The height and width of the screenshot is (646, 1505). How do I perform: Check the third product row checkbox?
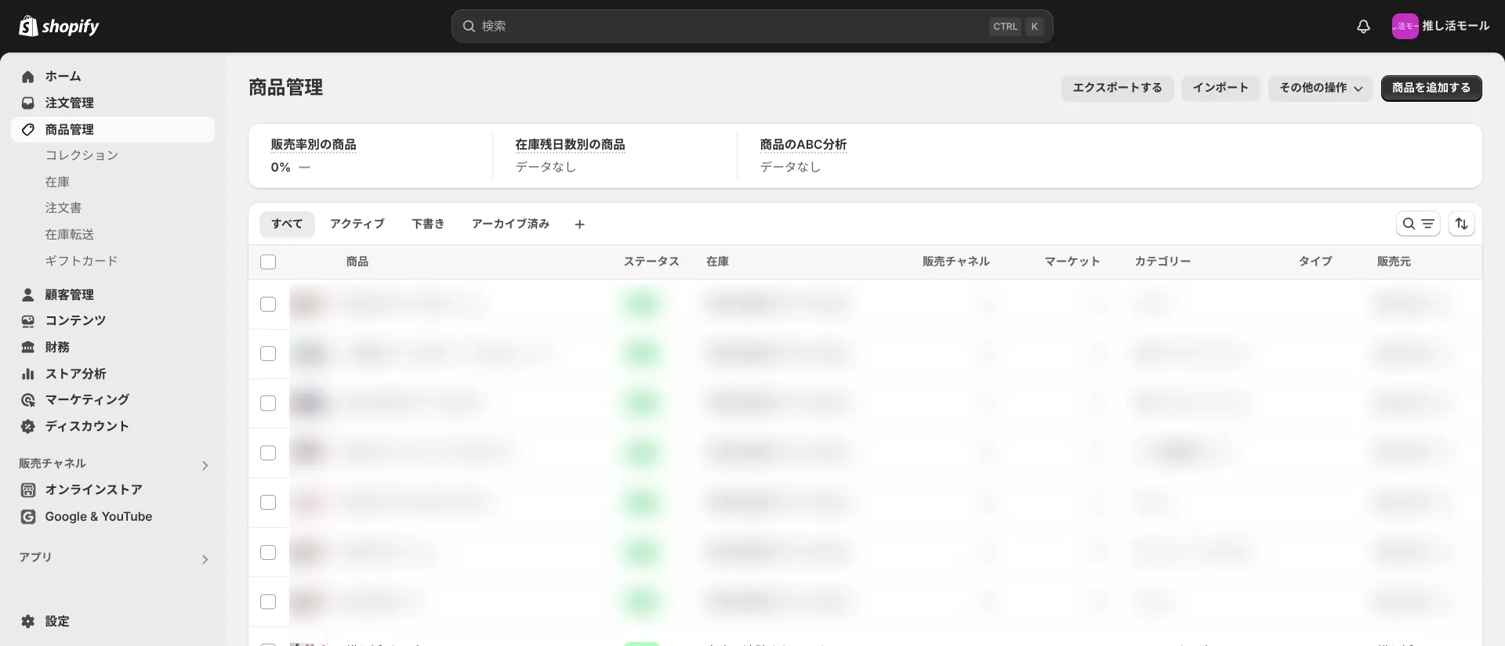(x=268, y=403)
